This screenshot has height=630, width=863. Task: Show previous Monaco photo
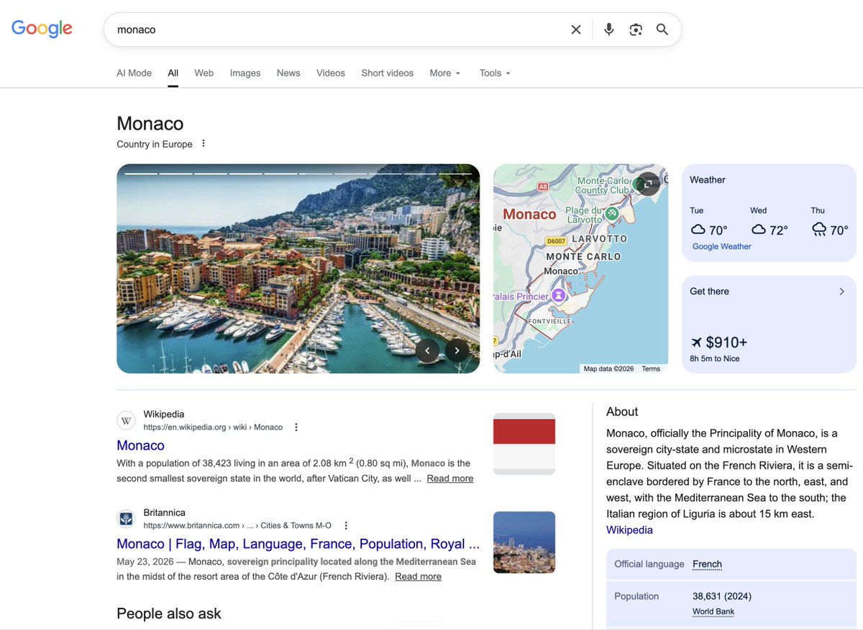tap(427, 351)
